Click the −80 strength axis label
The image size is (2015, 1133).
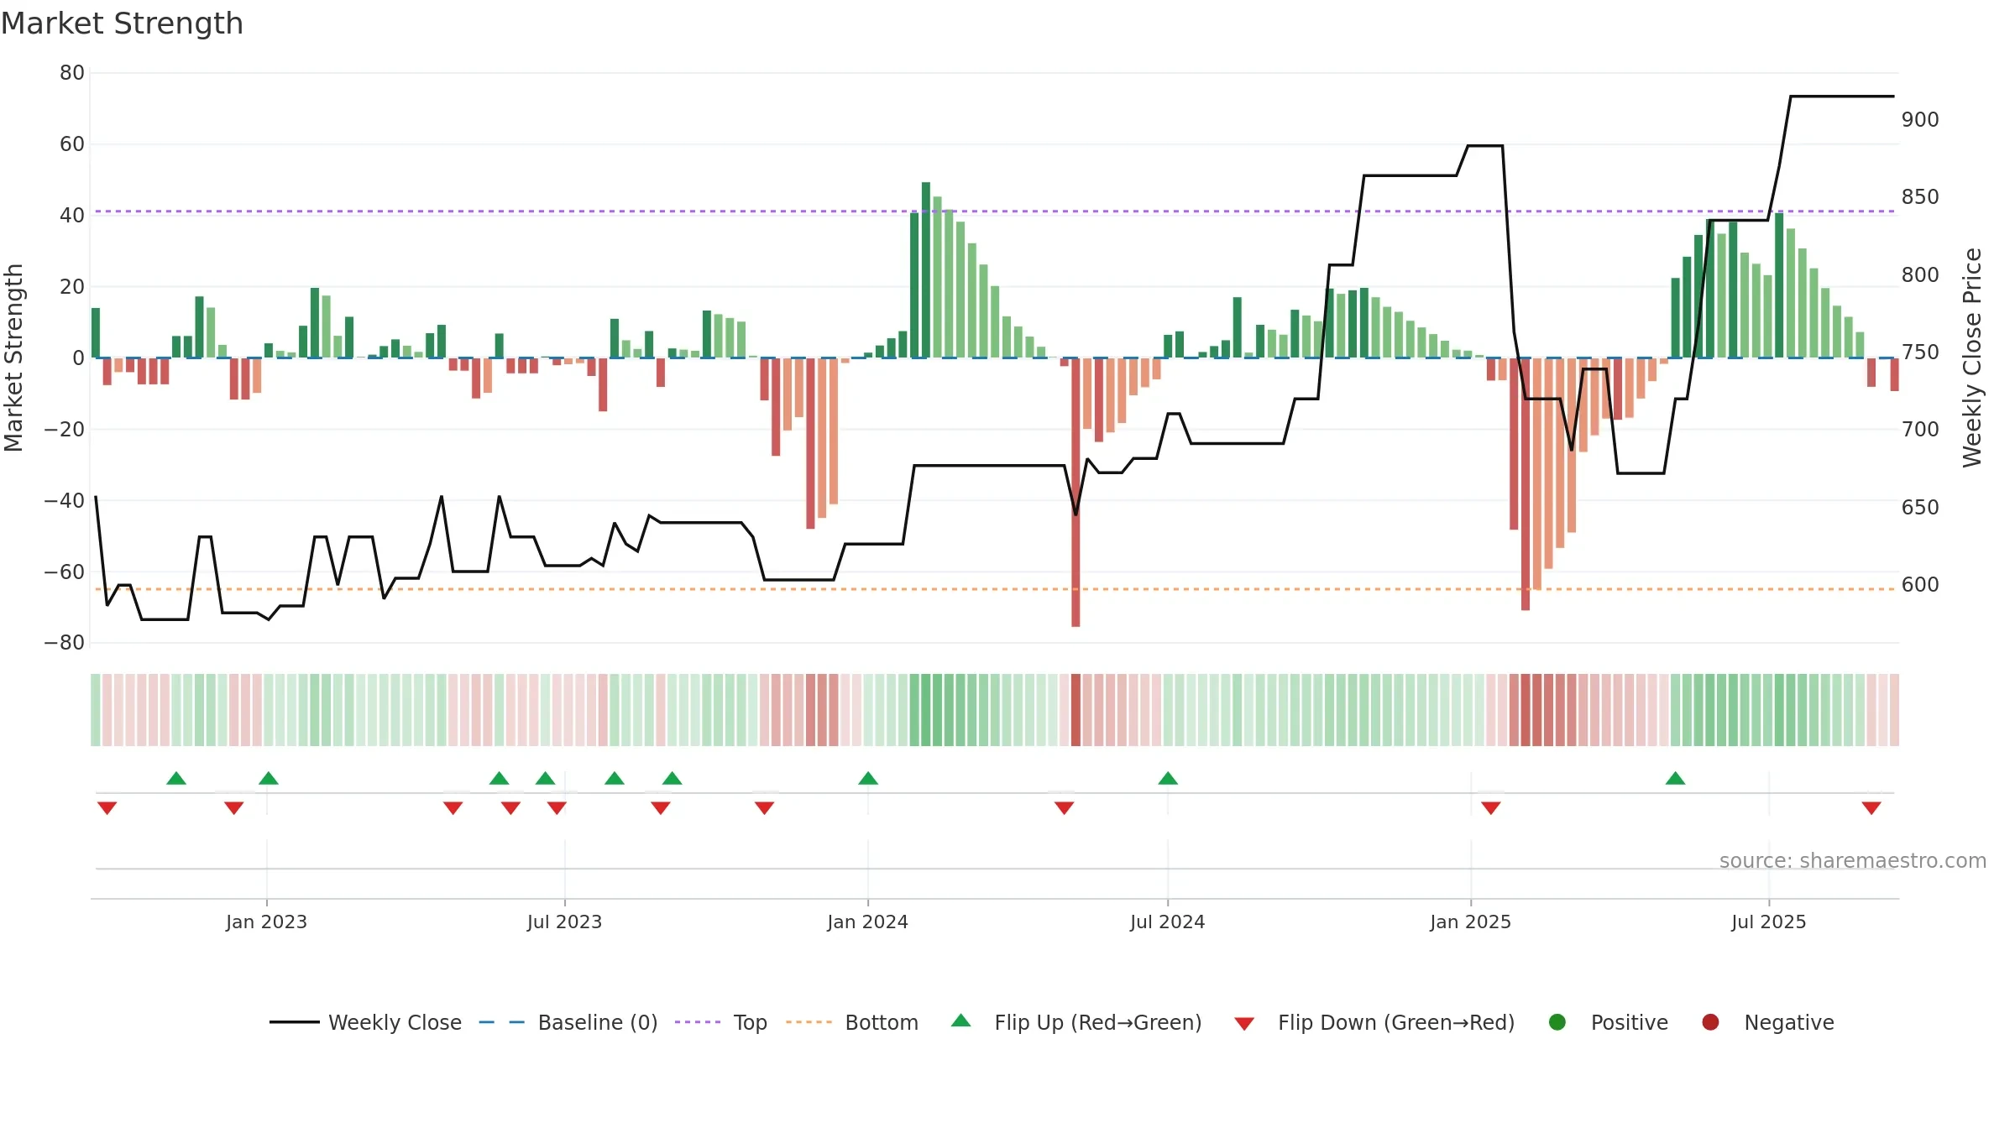coord(65,643)
